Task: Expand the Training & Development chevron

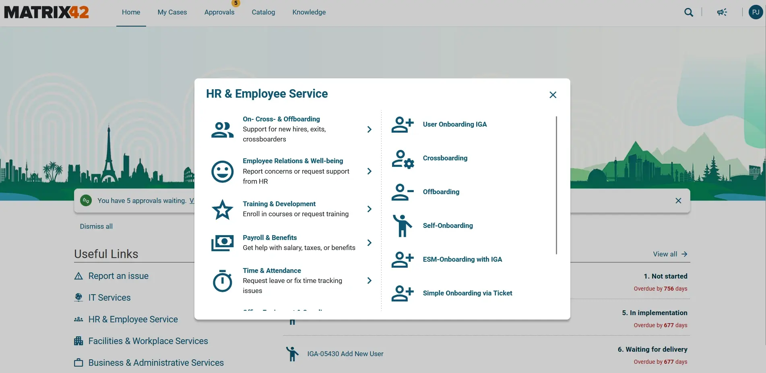Action: point(369,209)
